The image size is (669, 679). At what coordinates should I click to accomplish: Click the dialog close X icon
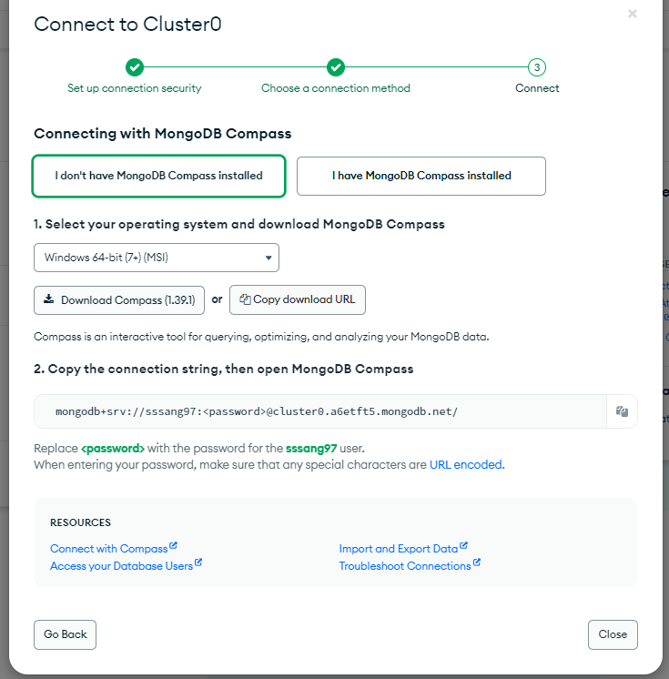click(x=633, y=14)
